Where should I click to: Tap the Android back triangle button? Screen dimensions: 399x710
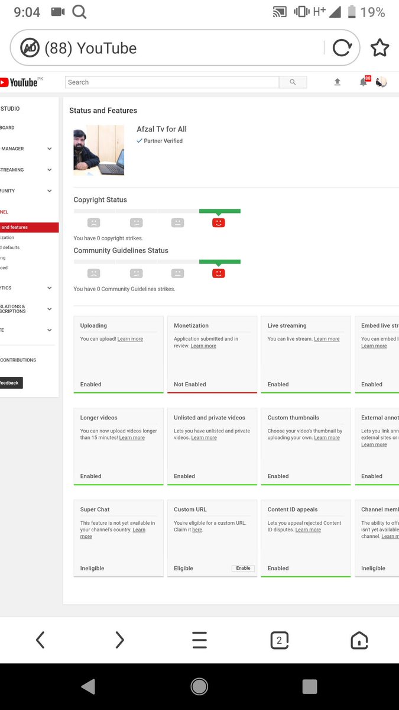tap(88, 686)
